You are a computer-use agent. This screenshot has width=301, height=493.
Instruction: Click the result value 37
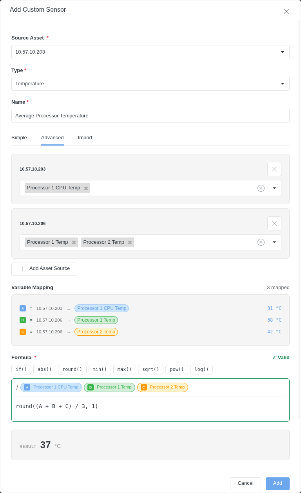pos(45,445)
